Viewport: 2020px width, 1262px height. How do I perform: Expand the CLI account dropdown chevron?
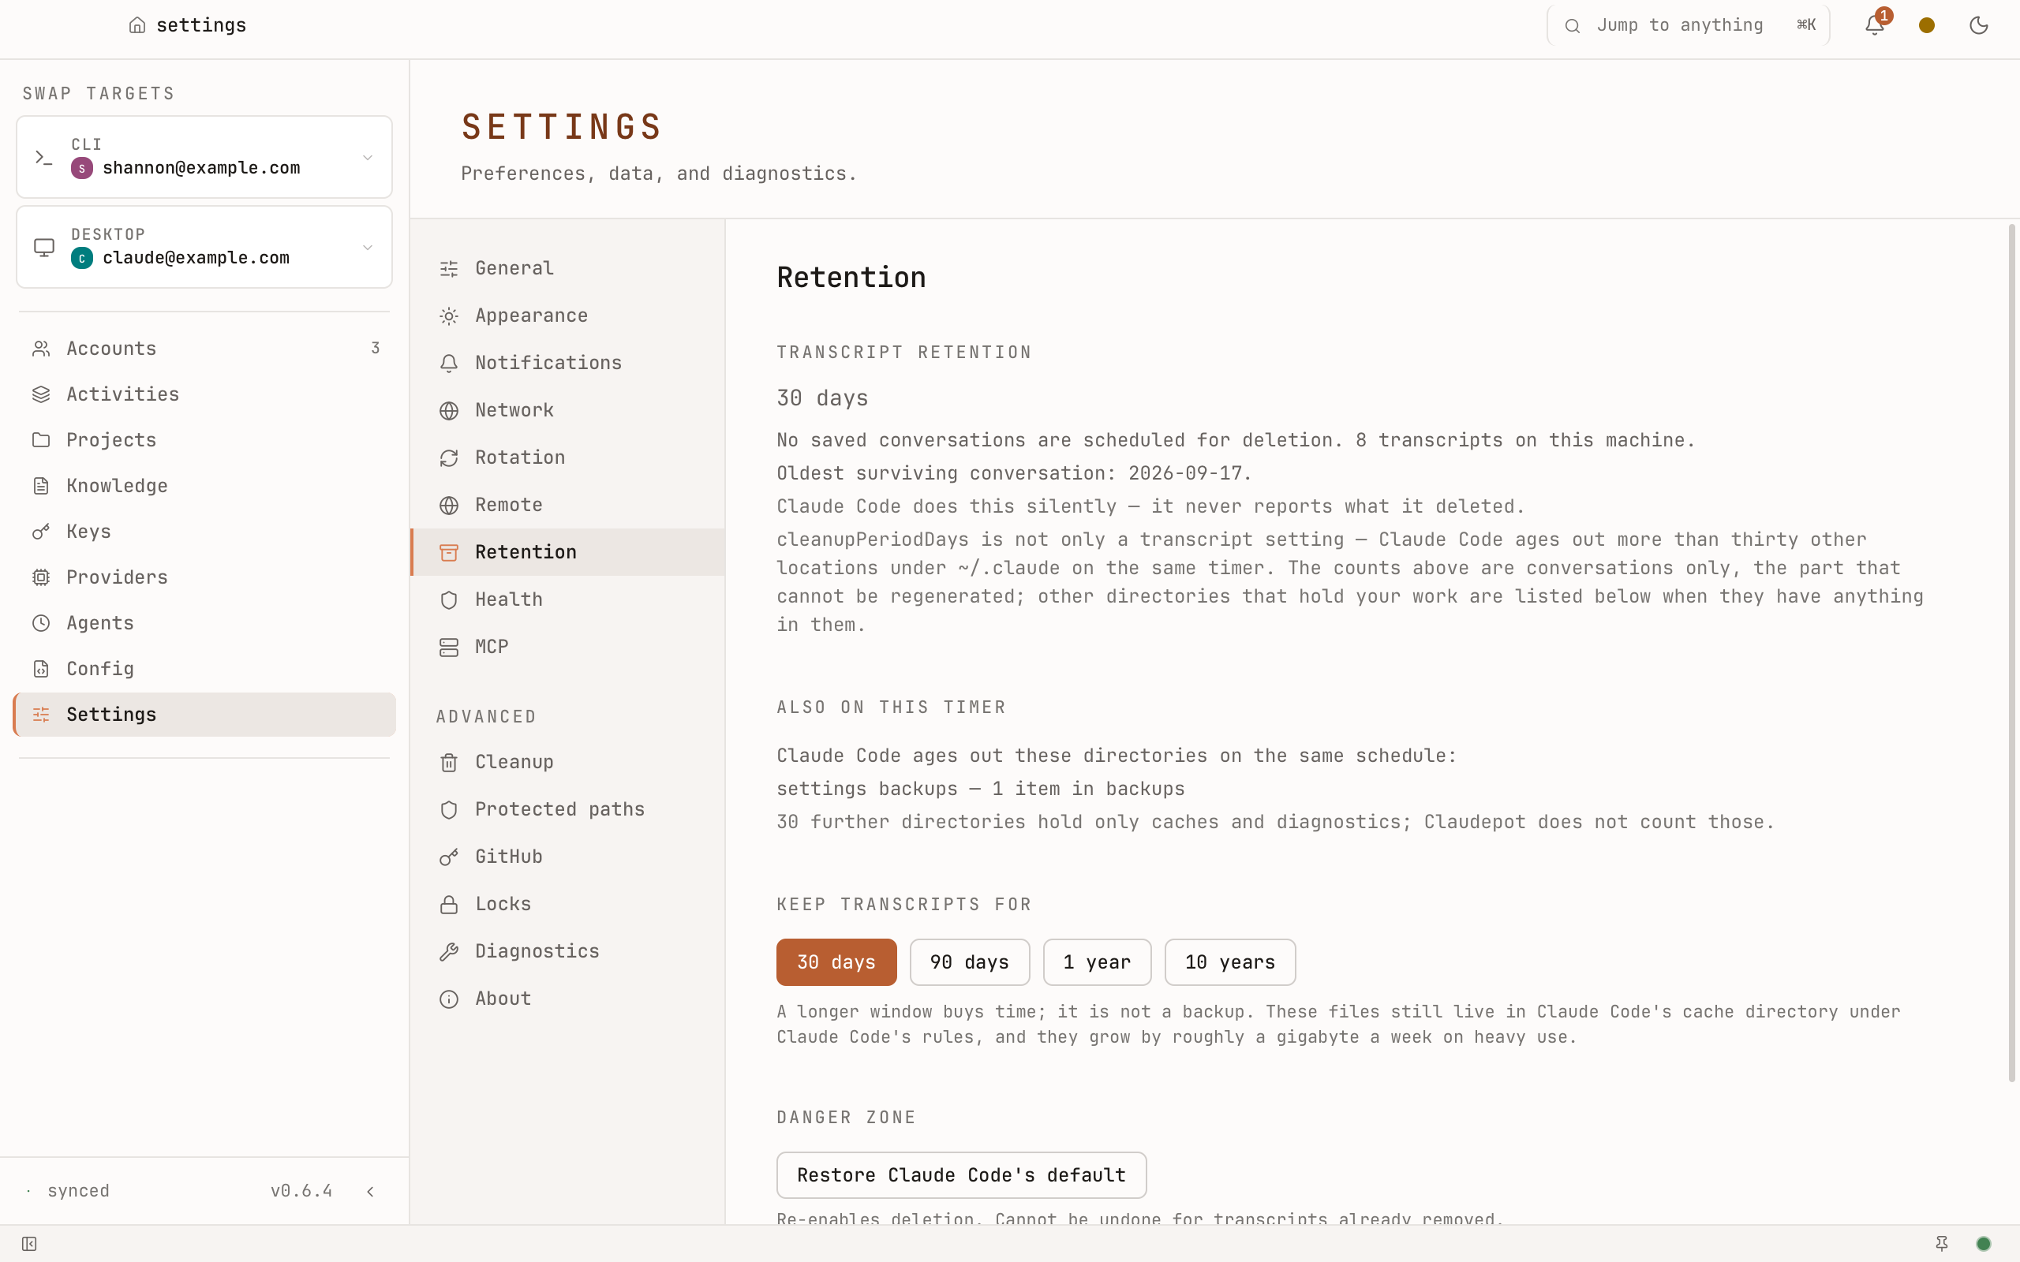(367, 157)
